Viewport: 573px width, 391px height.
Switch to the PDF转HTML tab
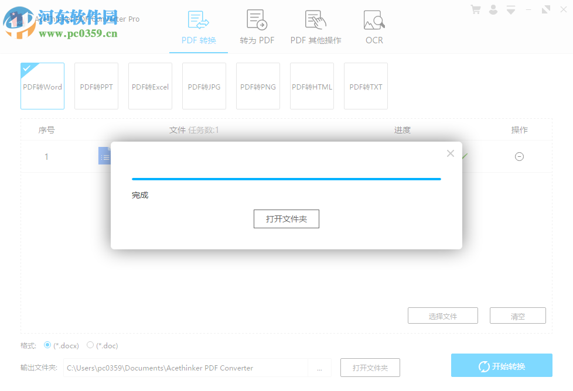pos(312,86)
